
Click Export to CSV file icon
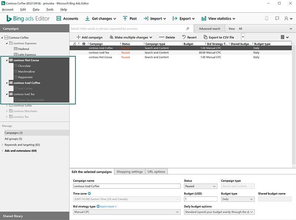[x=205, y=37]
